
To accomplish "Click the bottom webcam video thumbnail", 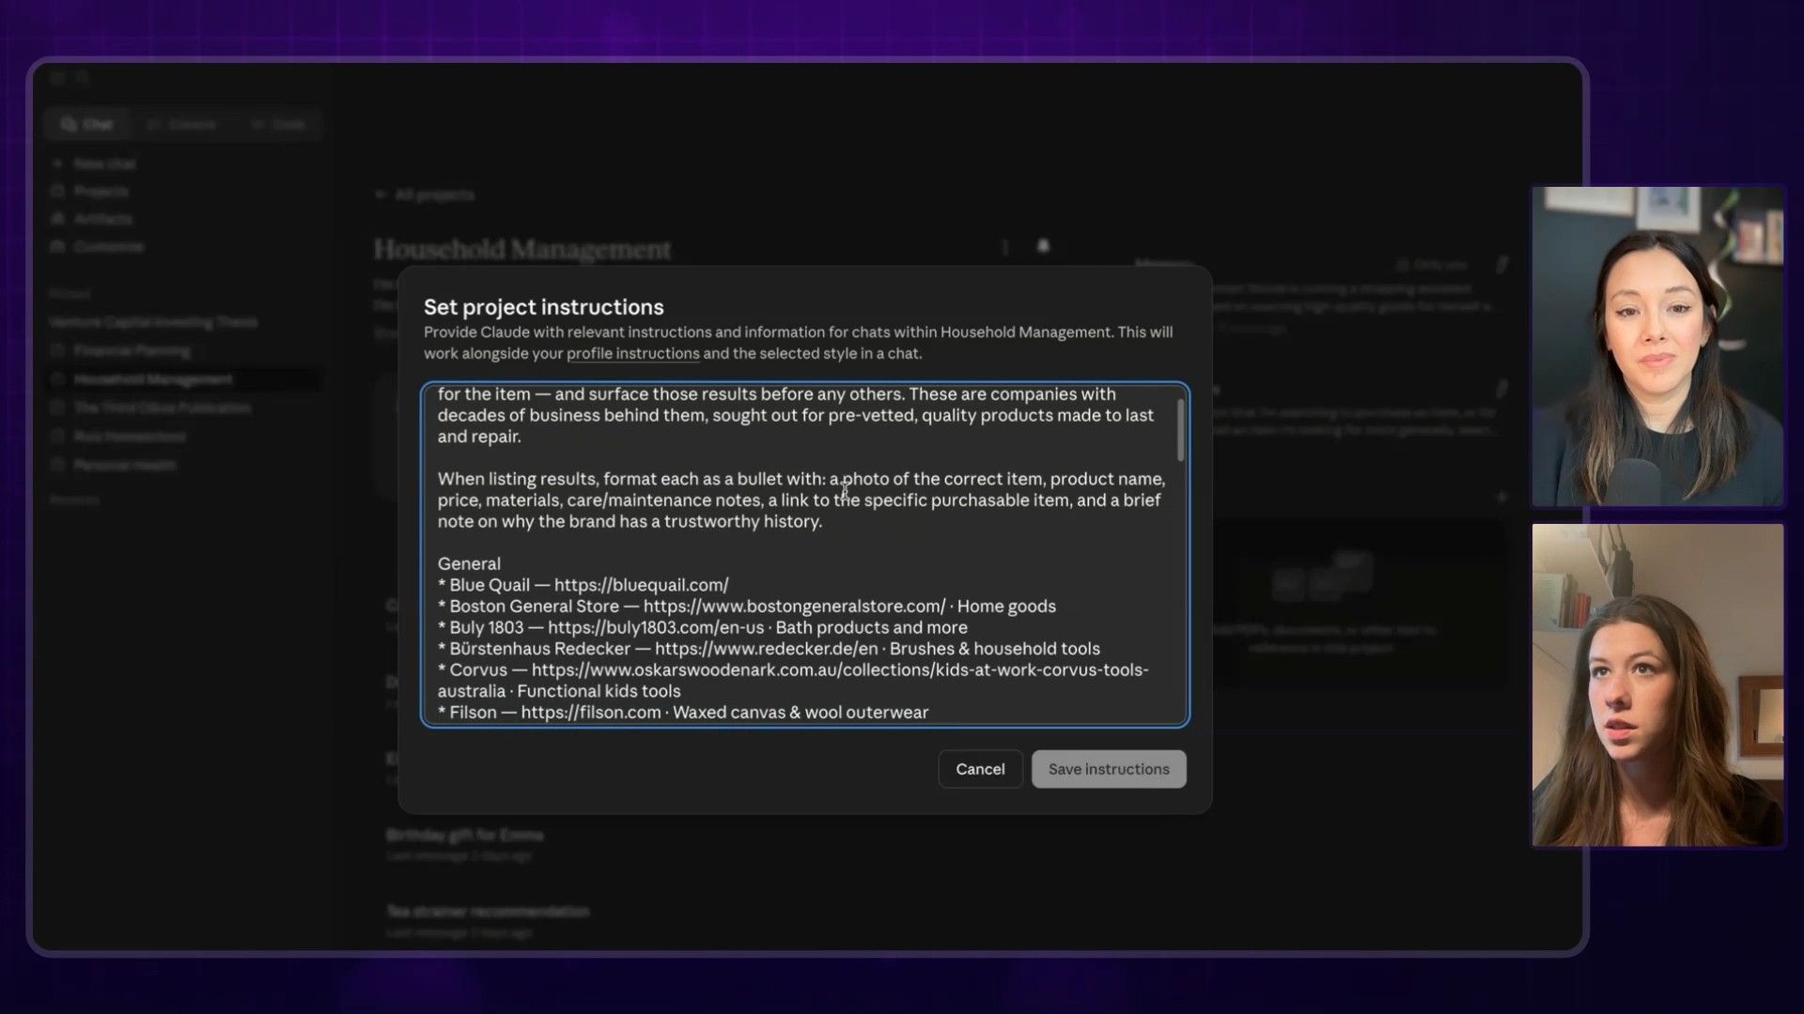I will pyautogui.click(x=1657, y=685).
